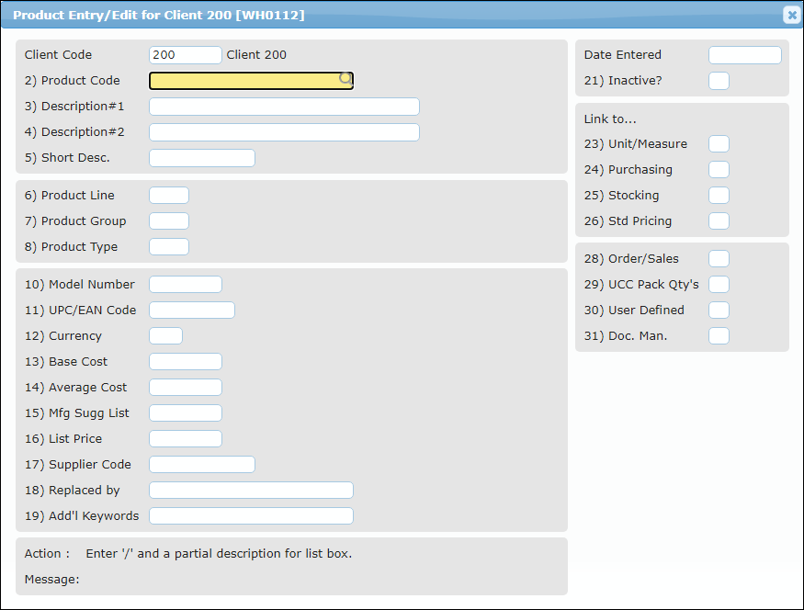Focus the Add'l Keywords input
This screenshot has height=610, width=804.
(251, 516)
